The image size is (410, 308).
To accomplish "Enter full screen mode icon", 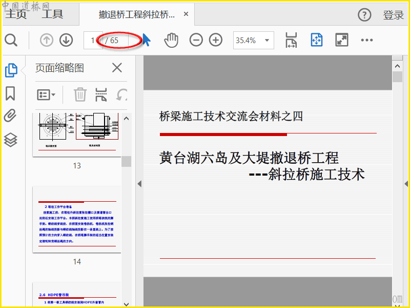I will [x=342, y=40].
